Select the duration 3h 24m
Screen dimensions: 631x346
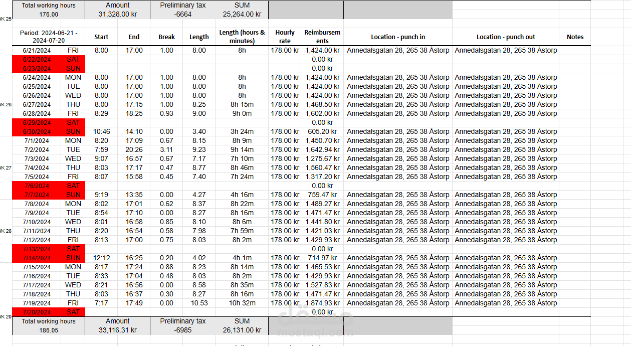(242, 131)
